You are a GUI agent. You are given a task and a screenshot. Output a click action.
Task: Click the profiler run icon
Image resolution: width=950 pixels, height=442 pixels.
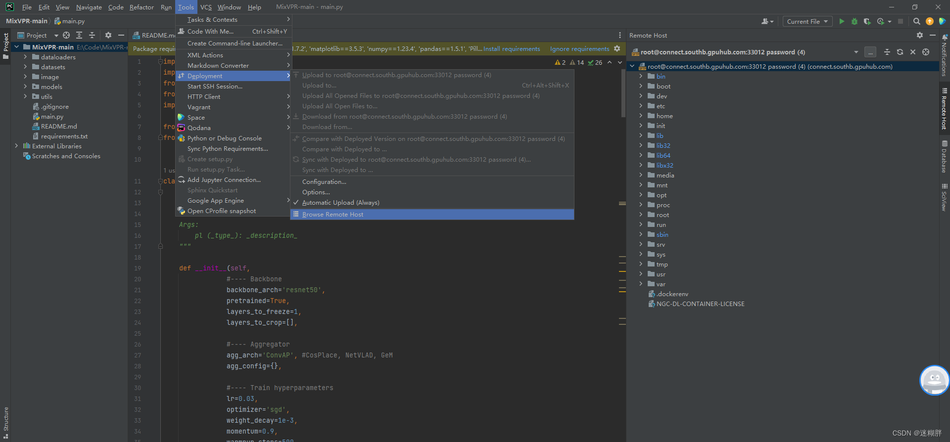click(x=881, y=21)
